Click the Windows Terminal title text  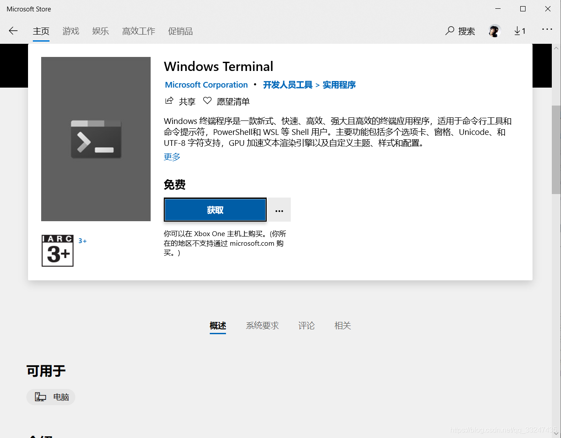click(x=219, y=67)
